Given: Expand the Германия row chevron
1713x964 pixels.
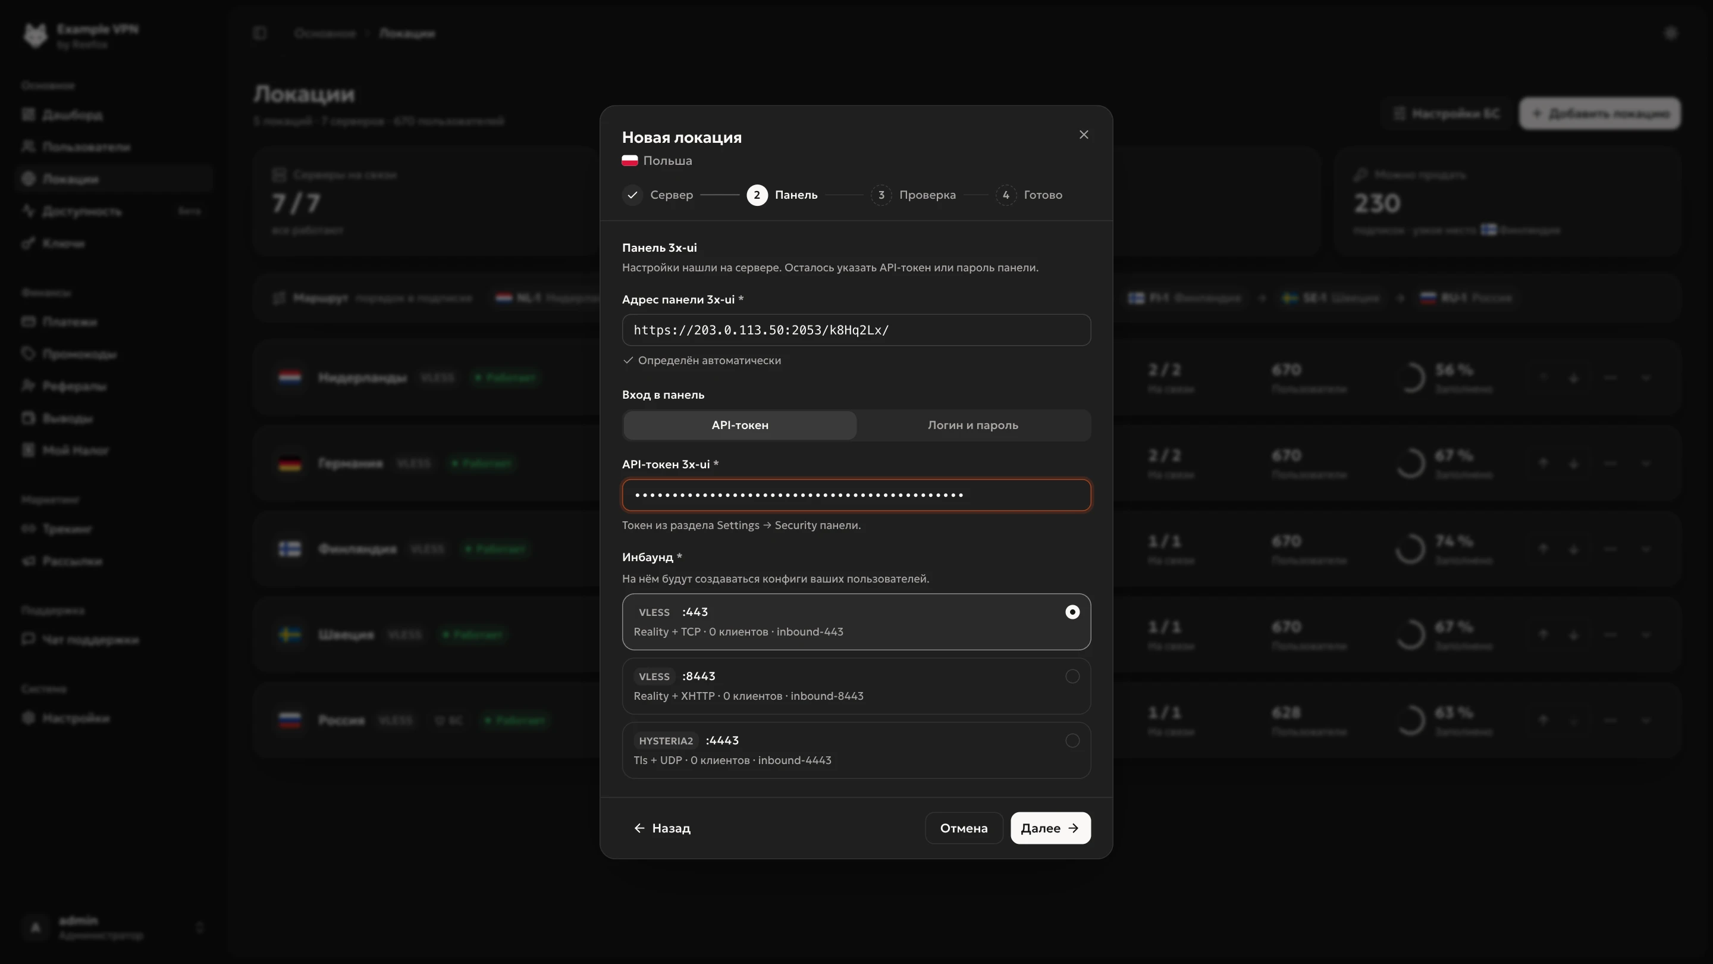Looking at the screenshot, I should [1646, 464].
